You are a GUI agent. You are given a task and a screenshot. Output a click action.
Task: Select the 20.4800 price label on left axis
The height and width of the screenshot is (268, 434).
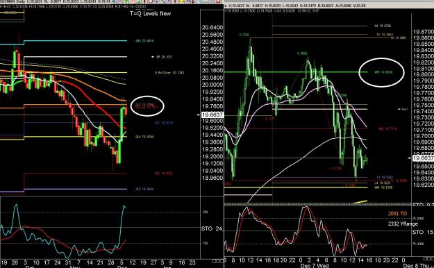click(x=212, y=42)
